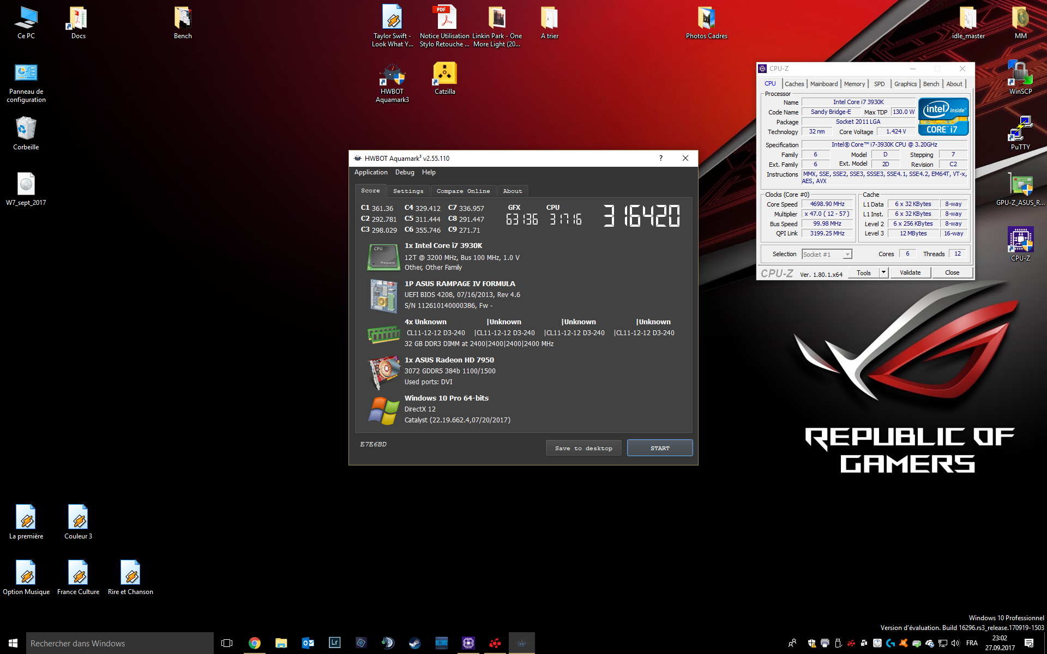Click the Rechercher dans Windows search box
This screenshot has width=1047, height=654.
tap(120, 643)
